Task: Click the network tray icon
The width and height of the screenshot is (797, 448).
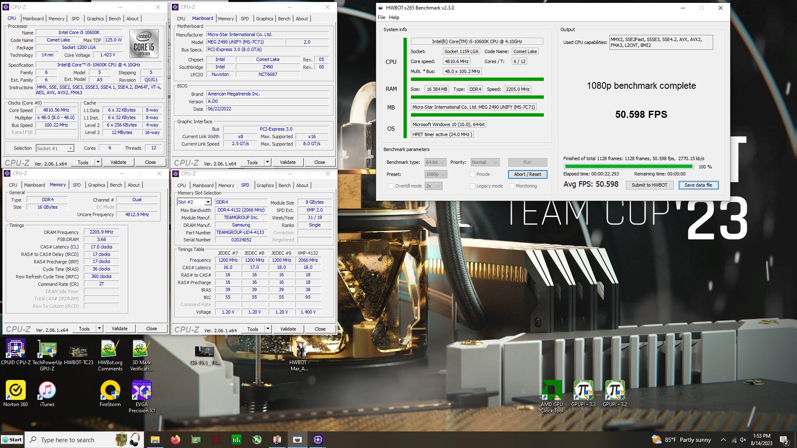Action: [734, 440]
